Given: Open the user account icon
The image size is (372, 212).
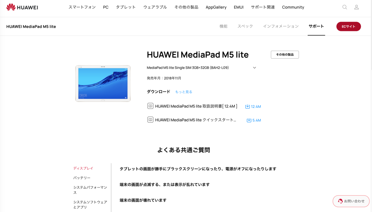Looking at the screenshot, I should click(356, 7).
